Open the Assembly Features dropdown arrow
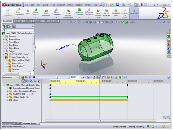Screen dimensions: 173x130 pos(79,18)
